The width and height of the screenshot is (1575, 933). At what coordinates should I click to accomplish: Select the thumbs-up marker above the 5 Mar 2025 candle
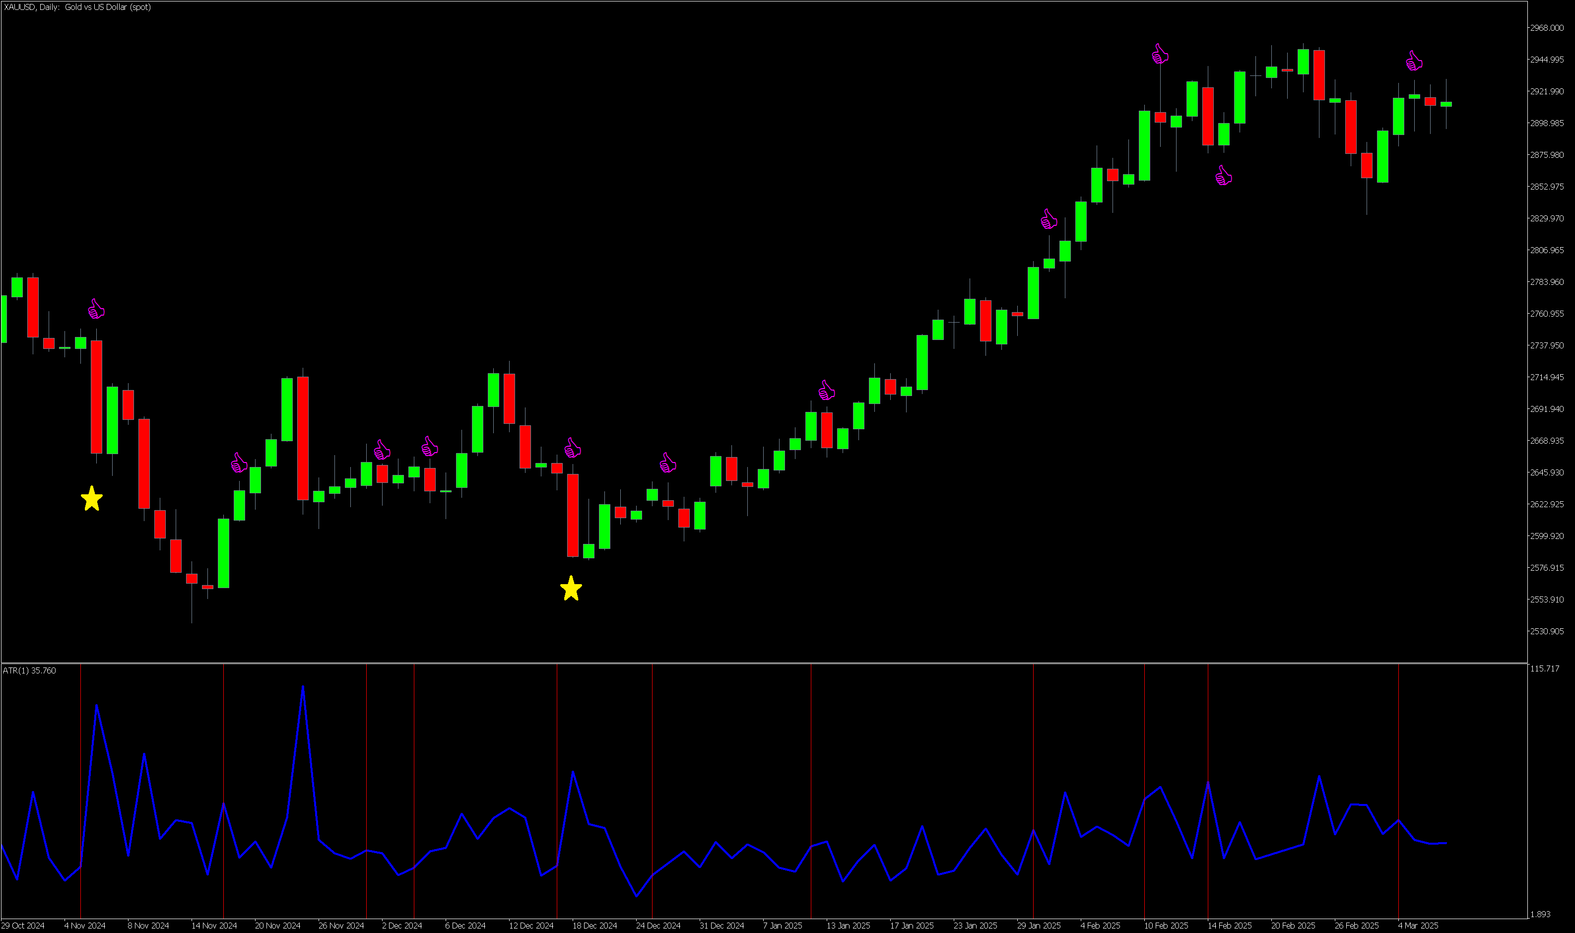tap(1414, 61)
